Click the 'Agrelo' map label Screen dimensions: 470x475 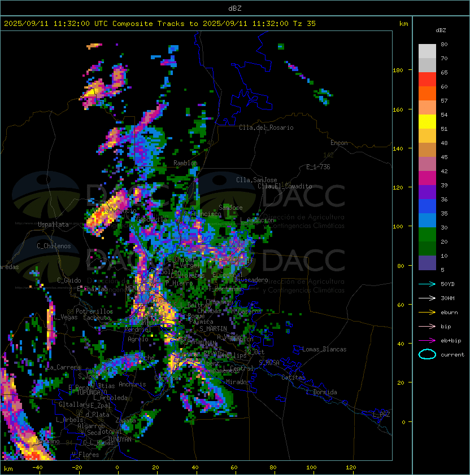[138, 339]
